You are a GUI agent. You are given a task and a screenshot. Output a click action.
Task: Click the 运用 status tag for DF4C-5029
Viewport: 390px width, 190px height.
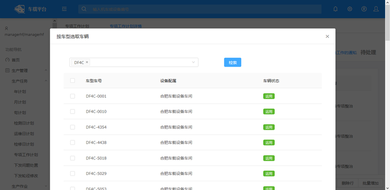(269, 173)
